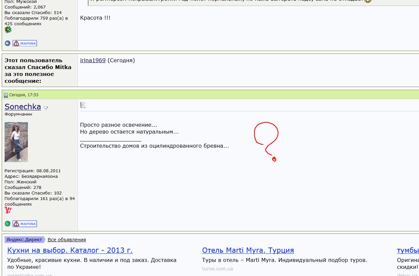Open the Все объявления link
This screenshot has height=276, width=419.
tap(67, 240)
